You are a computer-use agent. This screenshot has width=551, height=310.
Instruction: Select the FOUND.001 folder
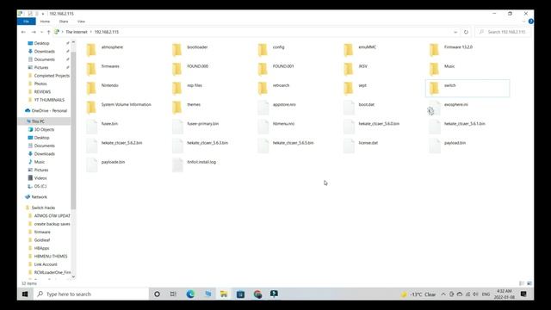(283, 66)
